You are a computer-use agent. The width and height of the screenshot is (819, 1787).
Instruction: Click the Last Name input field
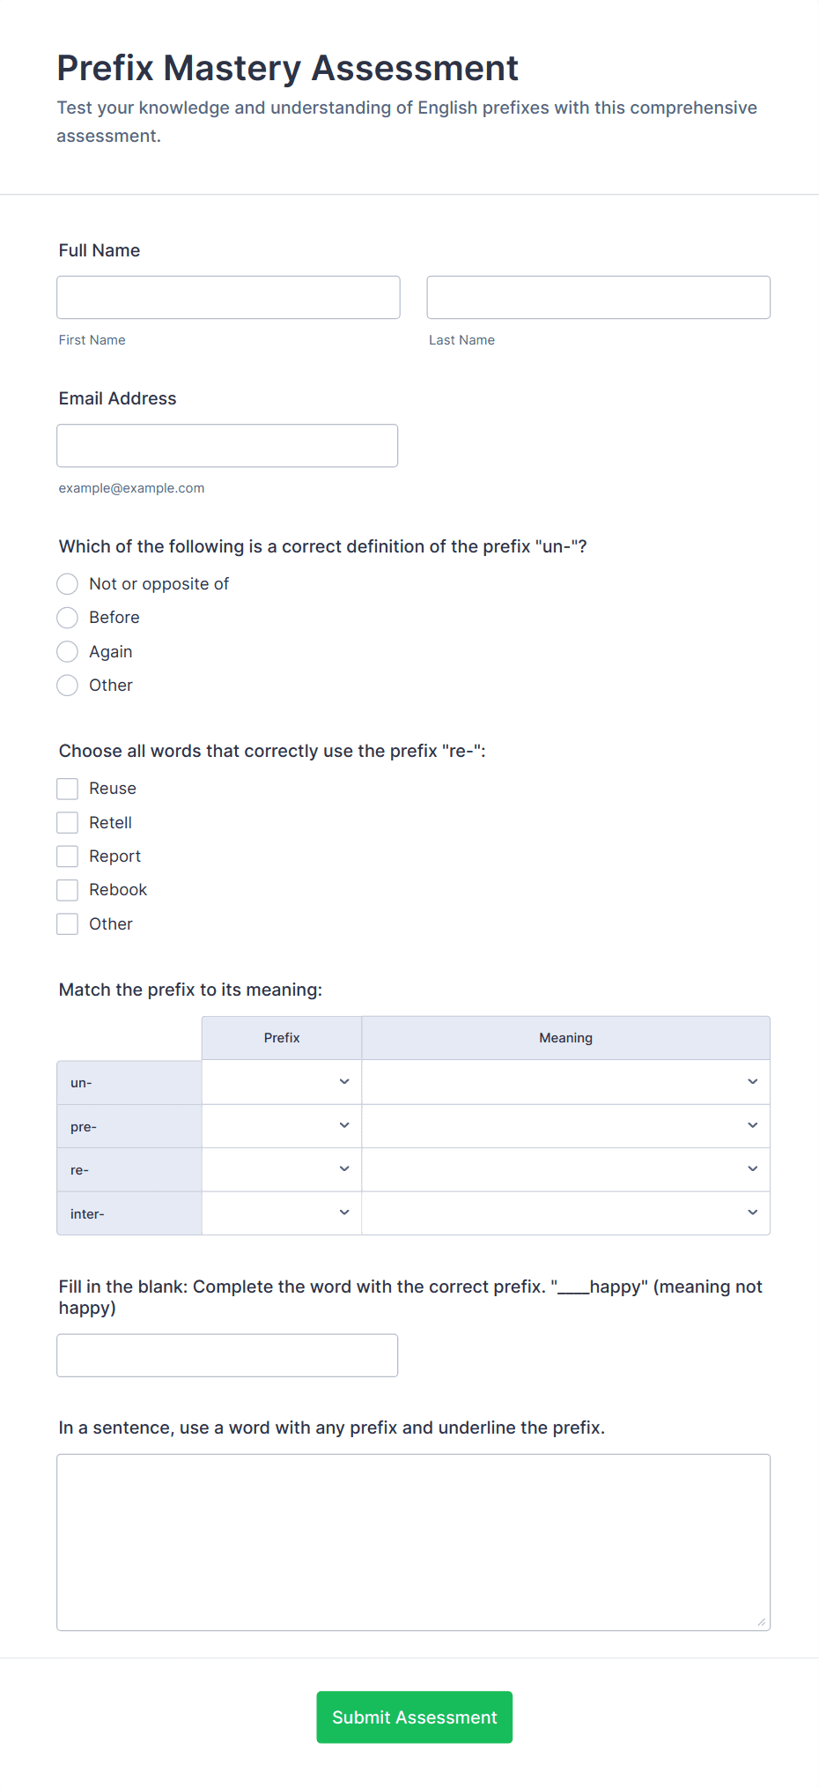pyautogui.click(x=598, y=297)
